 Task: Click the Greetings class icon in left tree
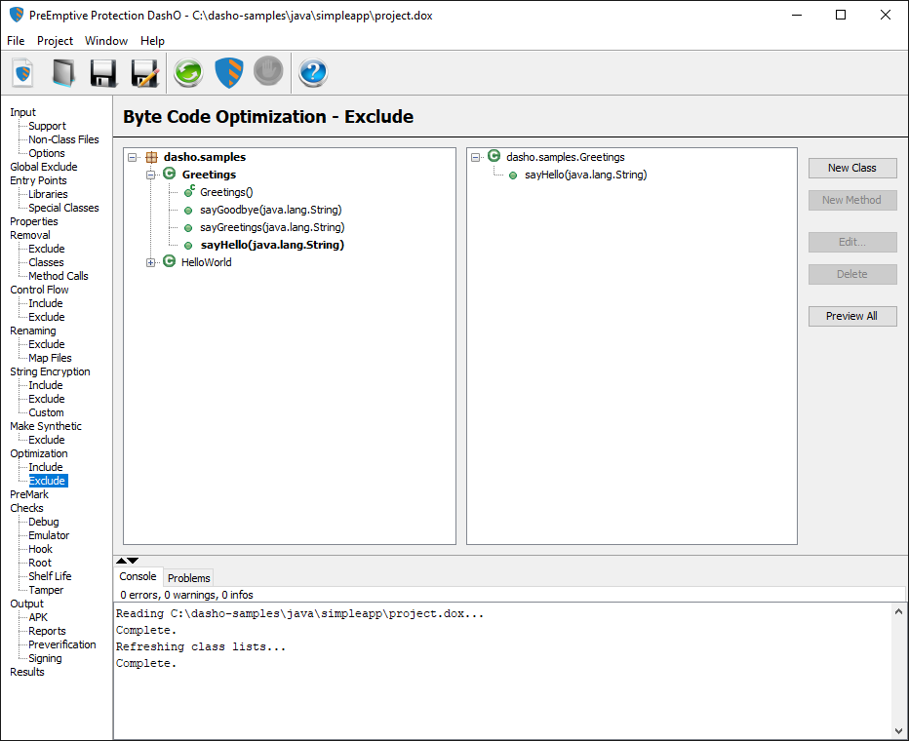pos(170,174)
